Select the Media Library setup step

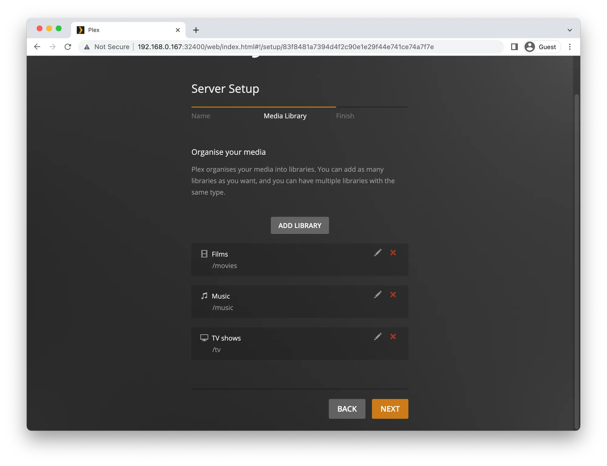[285, 116]
